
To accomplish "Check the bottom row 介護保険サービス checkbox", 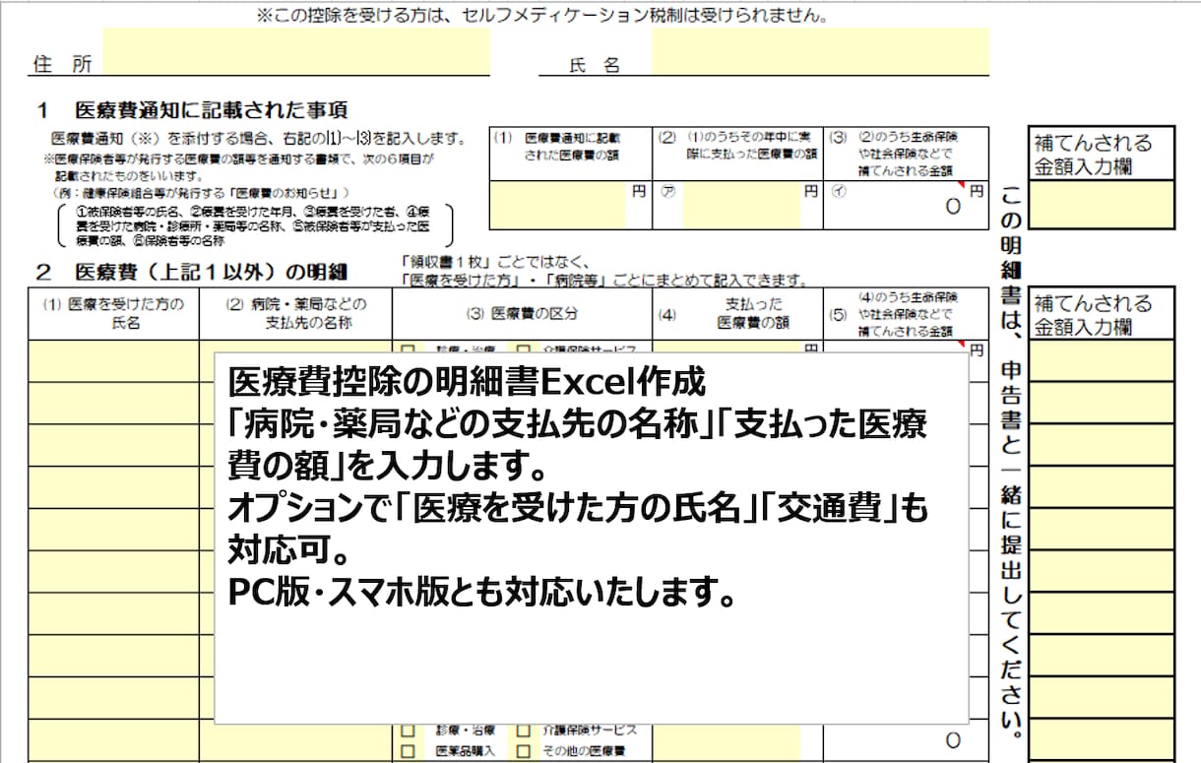I will click(x=523, y=731).
